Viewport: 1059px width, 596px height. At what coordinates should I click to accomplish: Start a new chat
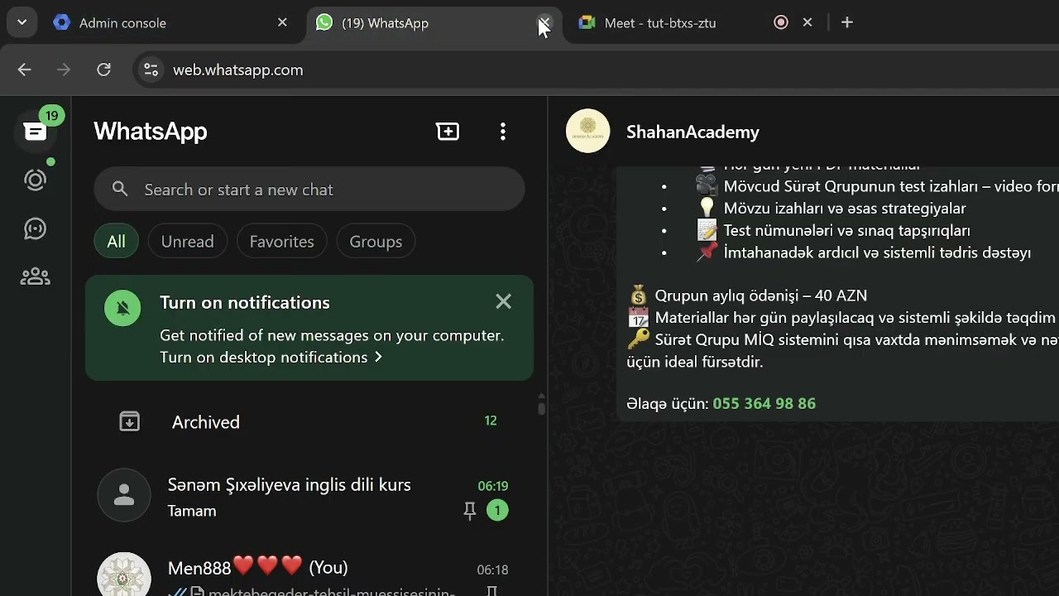(448, 132)
